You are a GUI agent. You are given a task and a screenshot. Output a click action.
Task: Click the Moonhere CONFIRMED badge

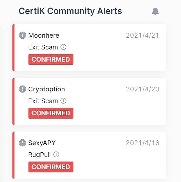tap(51, 59)
